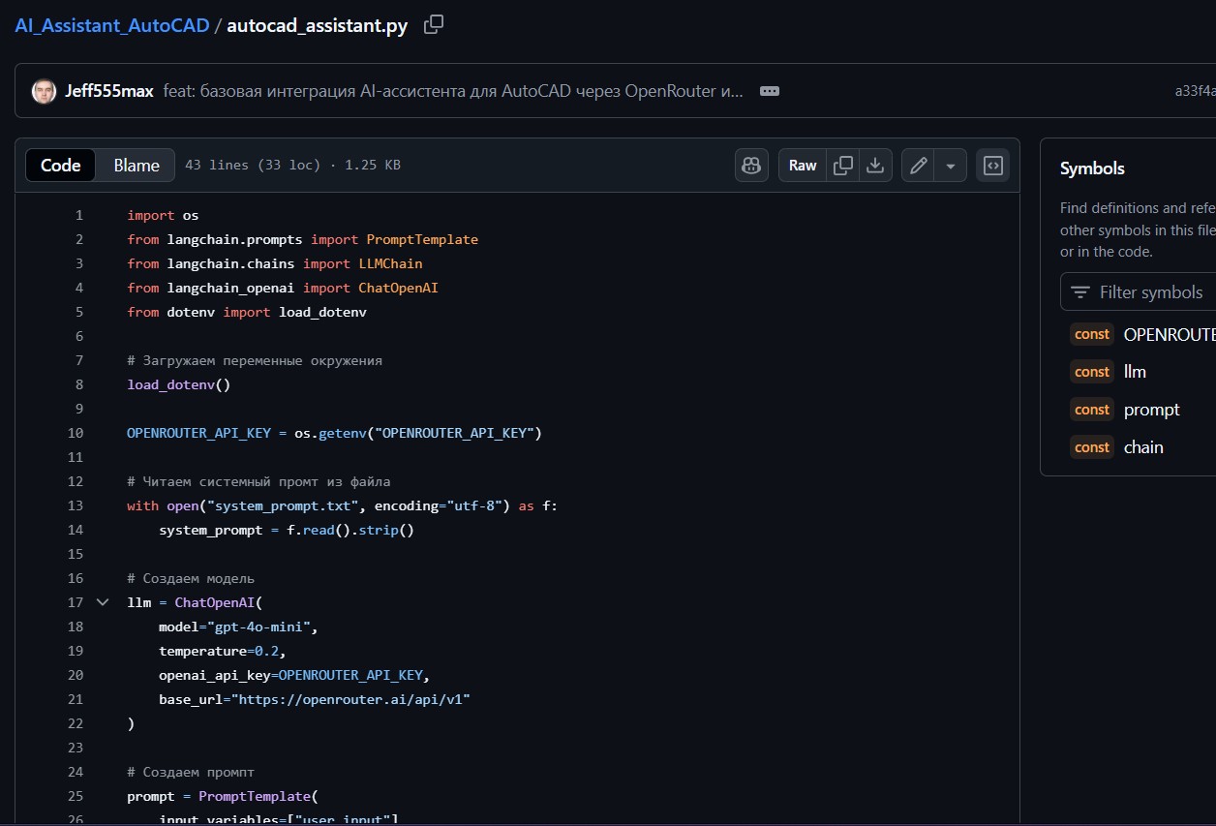Switch to the Blame view tab
Screen dimensions: 1216x826
137,166
